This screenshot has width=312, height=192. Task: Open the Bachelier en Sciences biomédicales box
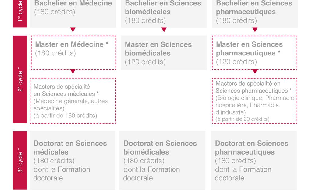pyautogui.click(x=164, y=14)
